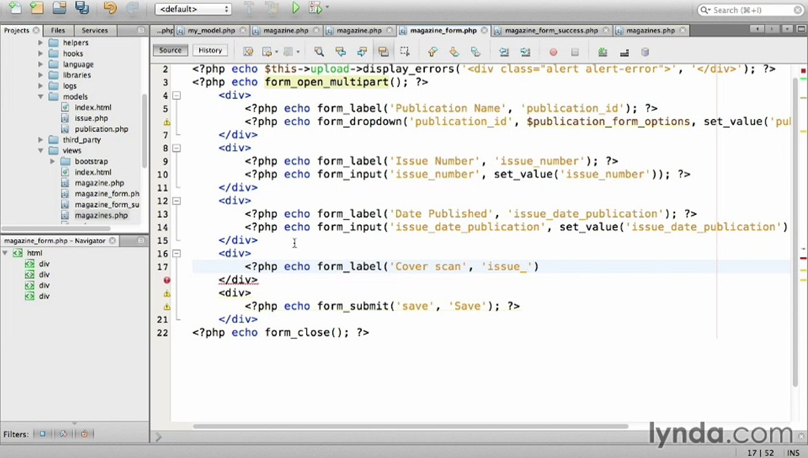Toggle second Navigator filter button
The height and width of the screenshot is (458, 808).
63,434
